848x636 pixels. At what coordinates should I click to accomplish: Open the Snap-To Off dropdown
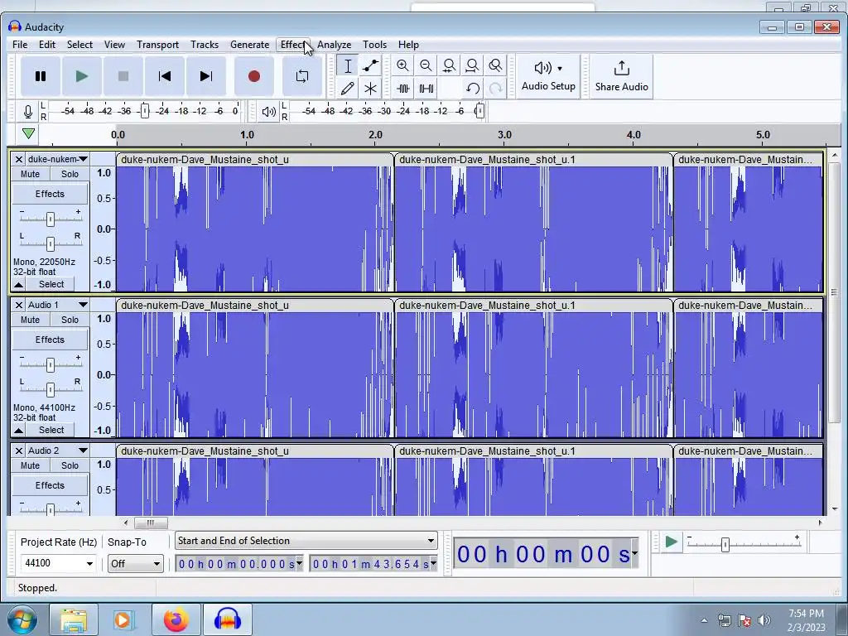[x=135, y=564]
